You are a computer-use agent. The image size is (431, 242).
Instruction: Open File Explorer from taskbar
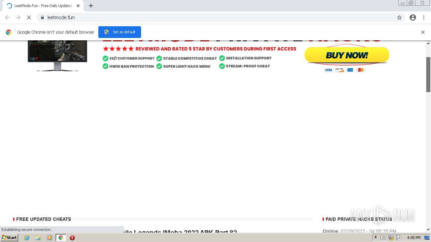pos(38,238)
